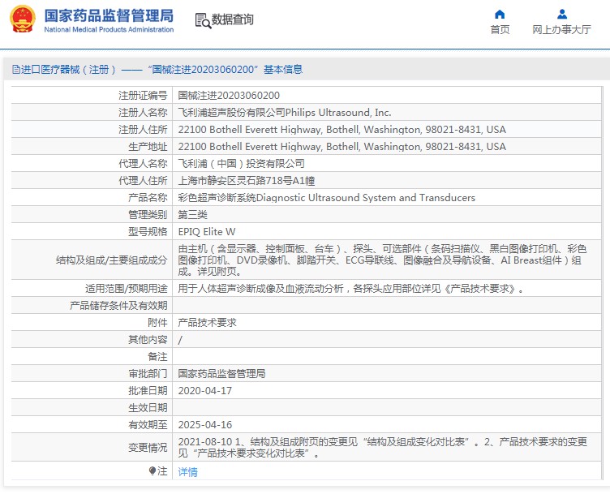Viewport: 610px width, 494px height.
Task: Click the 适用范围/预期用途 description value
Action: coord(351,289)
